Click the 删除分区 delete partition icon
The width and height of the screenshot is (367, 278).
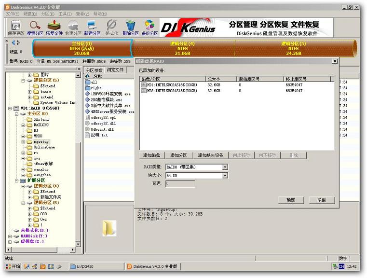coord(131,28)
